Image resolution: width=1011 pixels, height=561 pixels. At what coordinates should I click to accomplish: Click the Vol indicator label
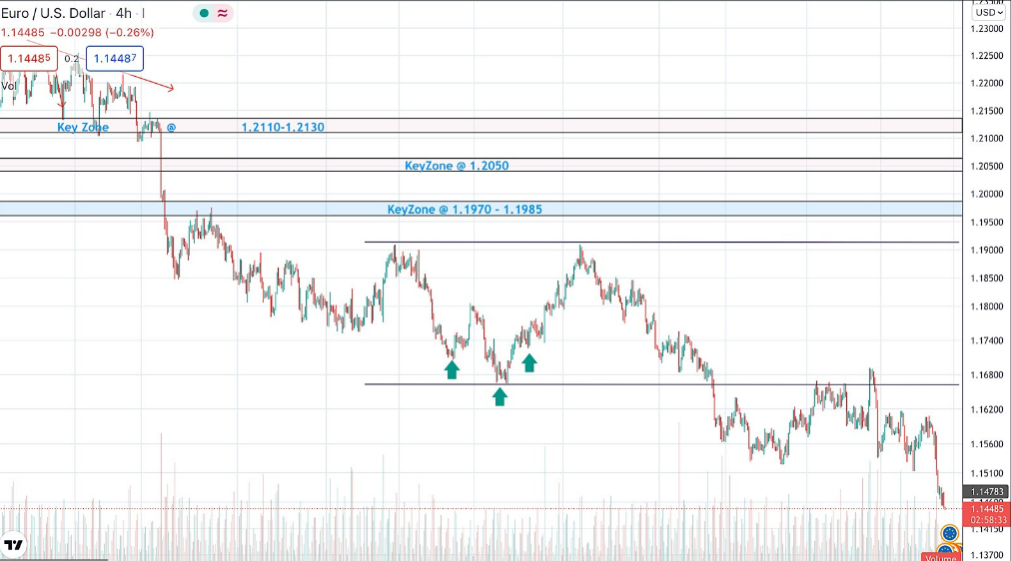9,86
